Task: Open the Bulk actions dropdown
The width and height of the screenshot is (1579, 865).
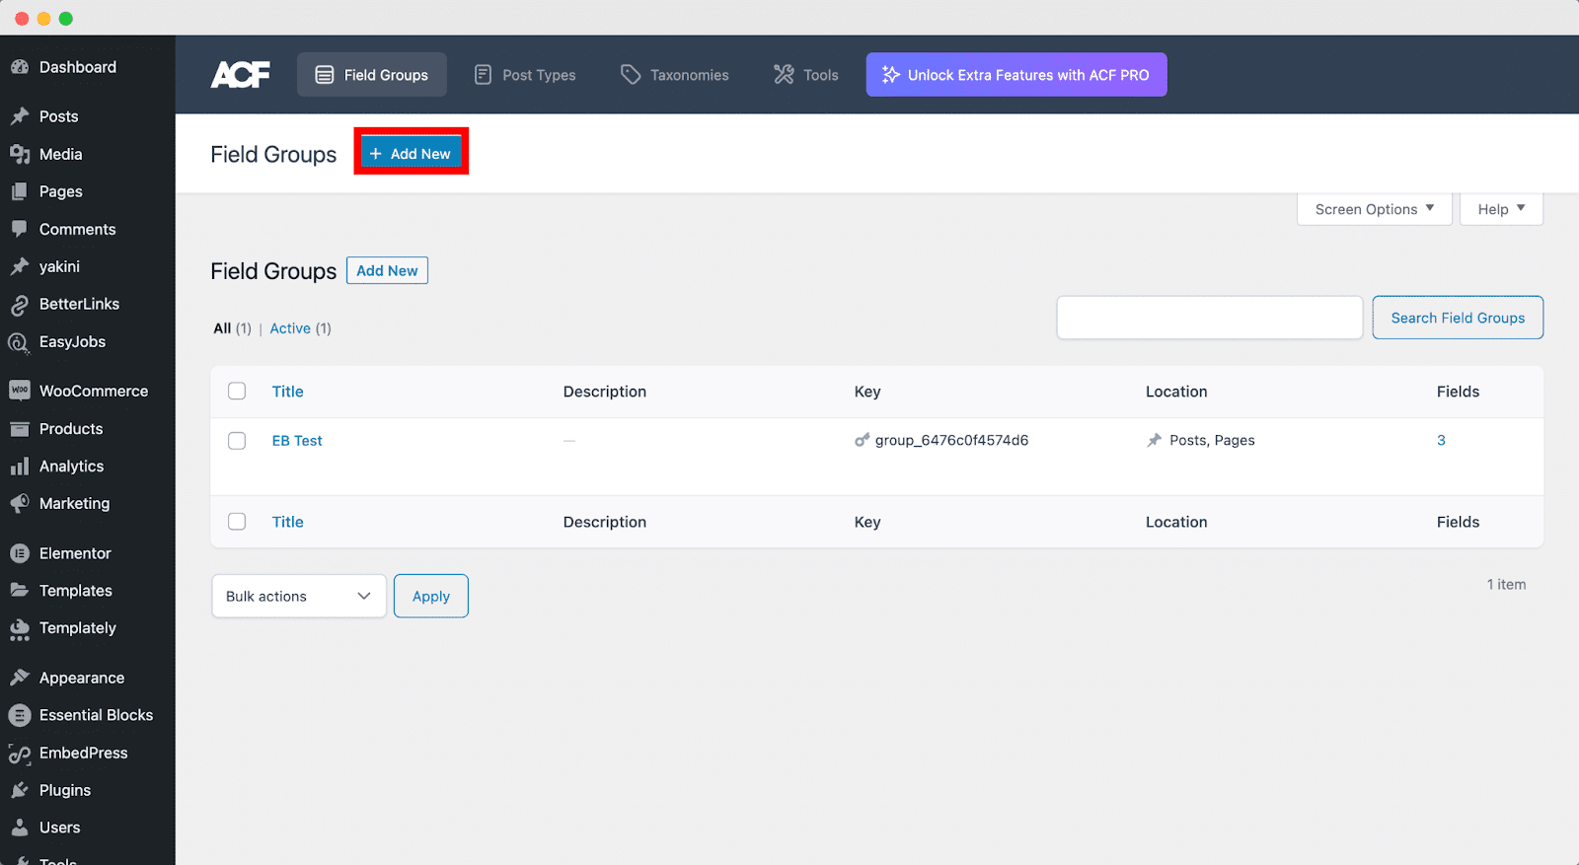Action: pyautogui.click(x=299, y=597)
